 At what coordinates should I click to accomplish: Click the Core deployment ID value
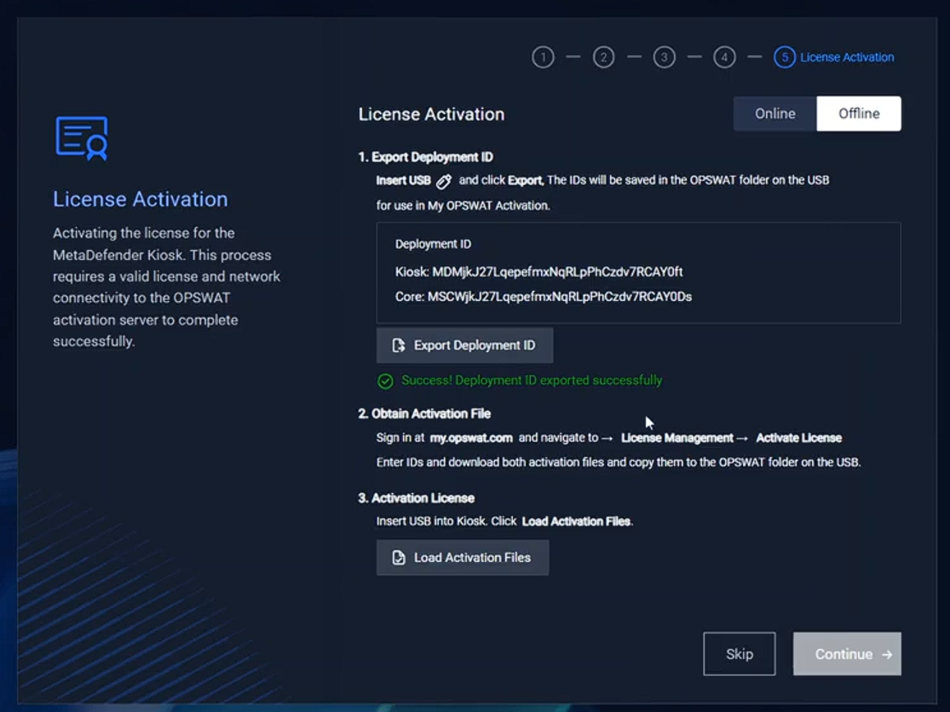[x=559, y=297]
